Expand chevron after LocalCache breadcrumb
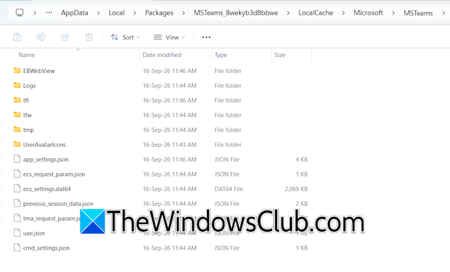 click(343, 13)
